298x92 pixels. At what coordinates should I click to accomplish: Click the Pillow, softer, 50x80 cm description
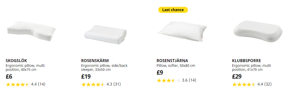[176, 66]
